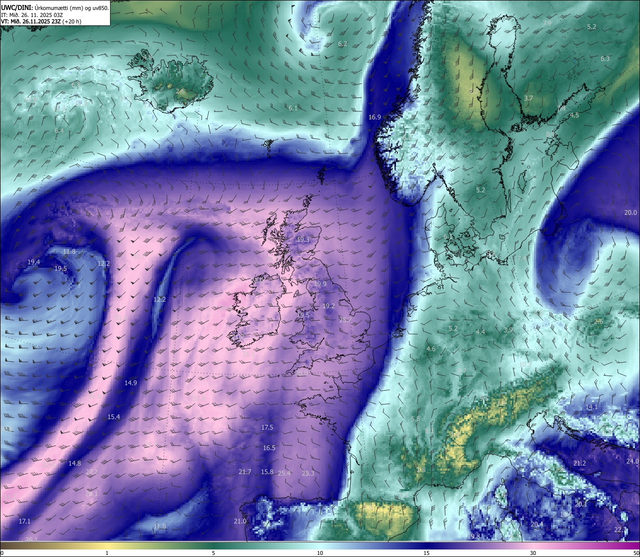Image resolution: width=640 pixels, height=557 pixels.
Task: Click the 15.4 value in the Atlantic
Action: [113, 417]
